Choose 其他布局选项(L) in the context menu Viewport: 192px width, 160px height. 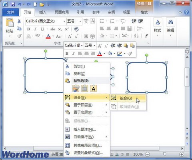click(87, 145)
